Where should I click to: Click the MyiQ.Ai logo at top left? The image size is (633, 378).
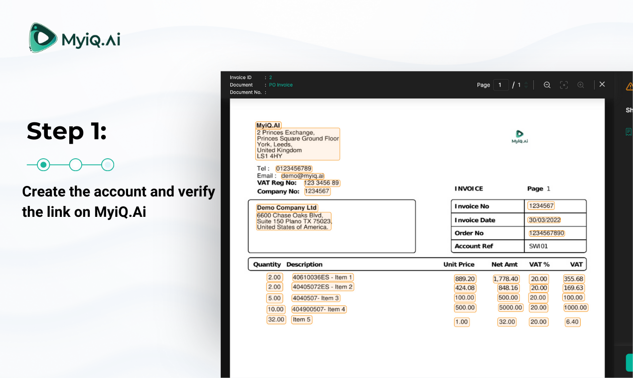point(75,38)
